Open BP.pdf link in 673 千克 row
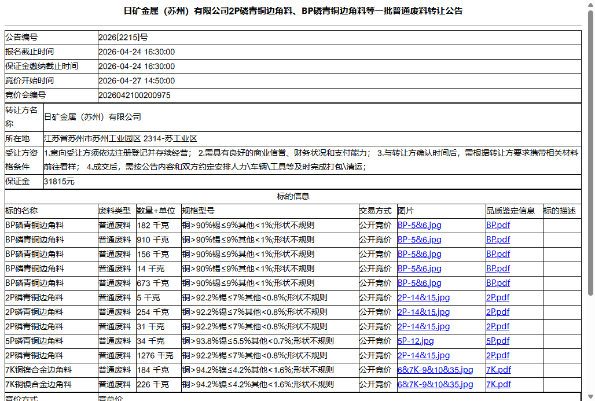This screenshot has height=401, width=595. 498,282
